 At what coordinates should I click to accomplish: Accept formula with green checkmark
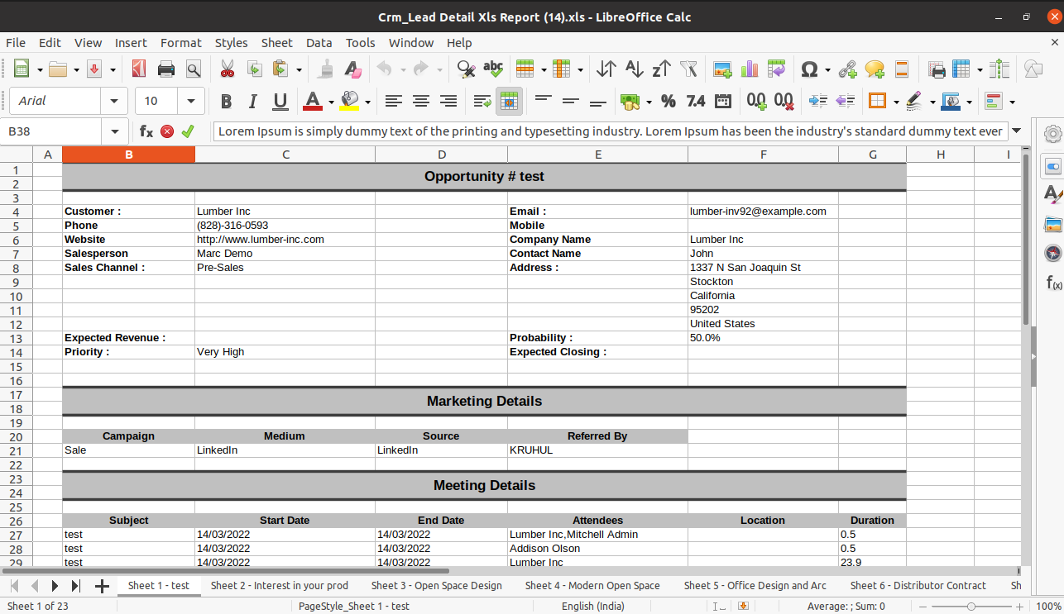click(x=188, y=131)
